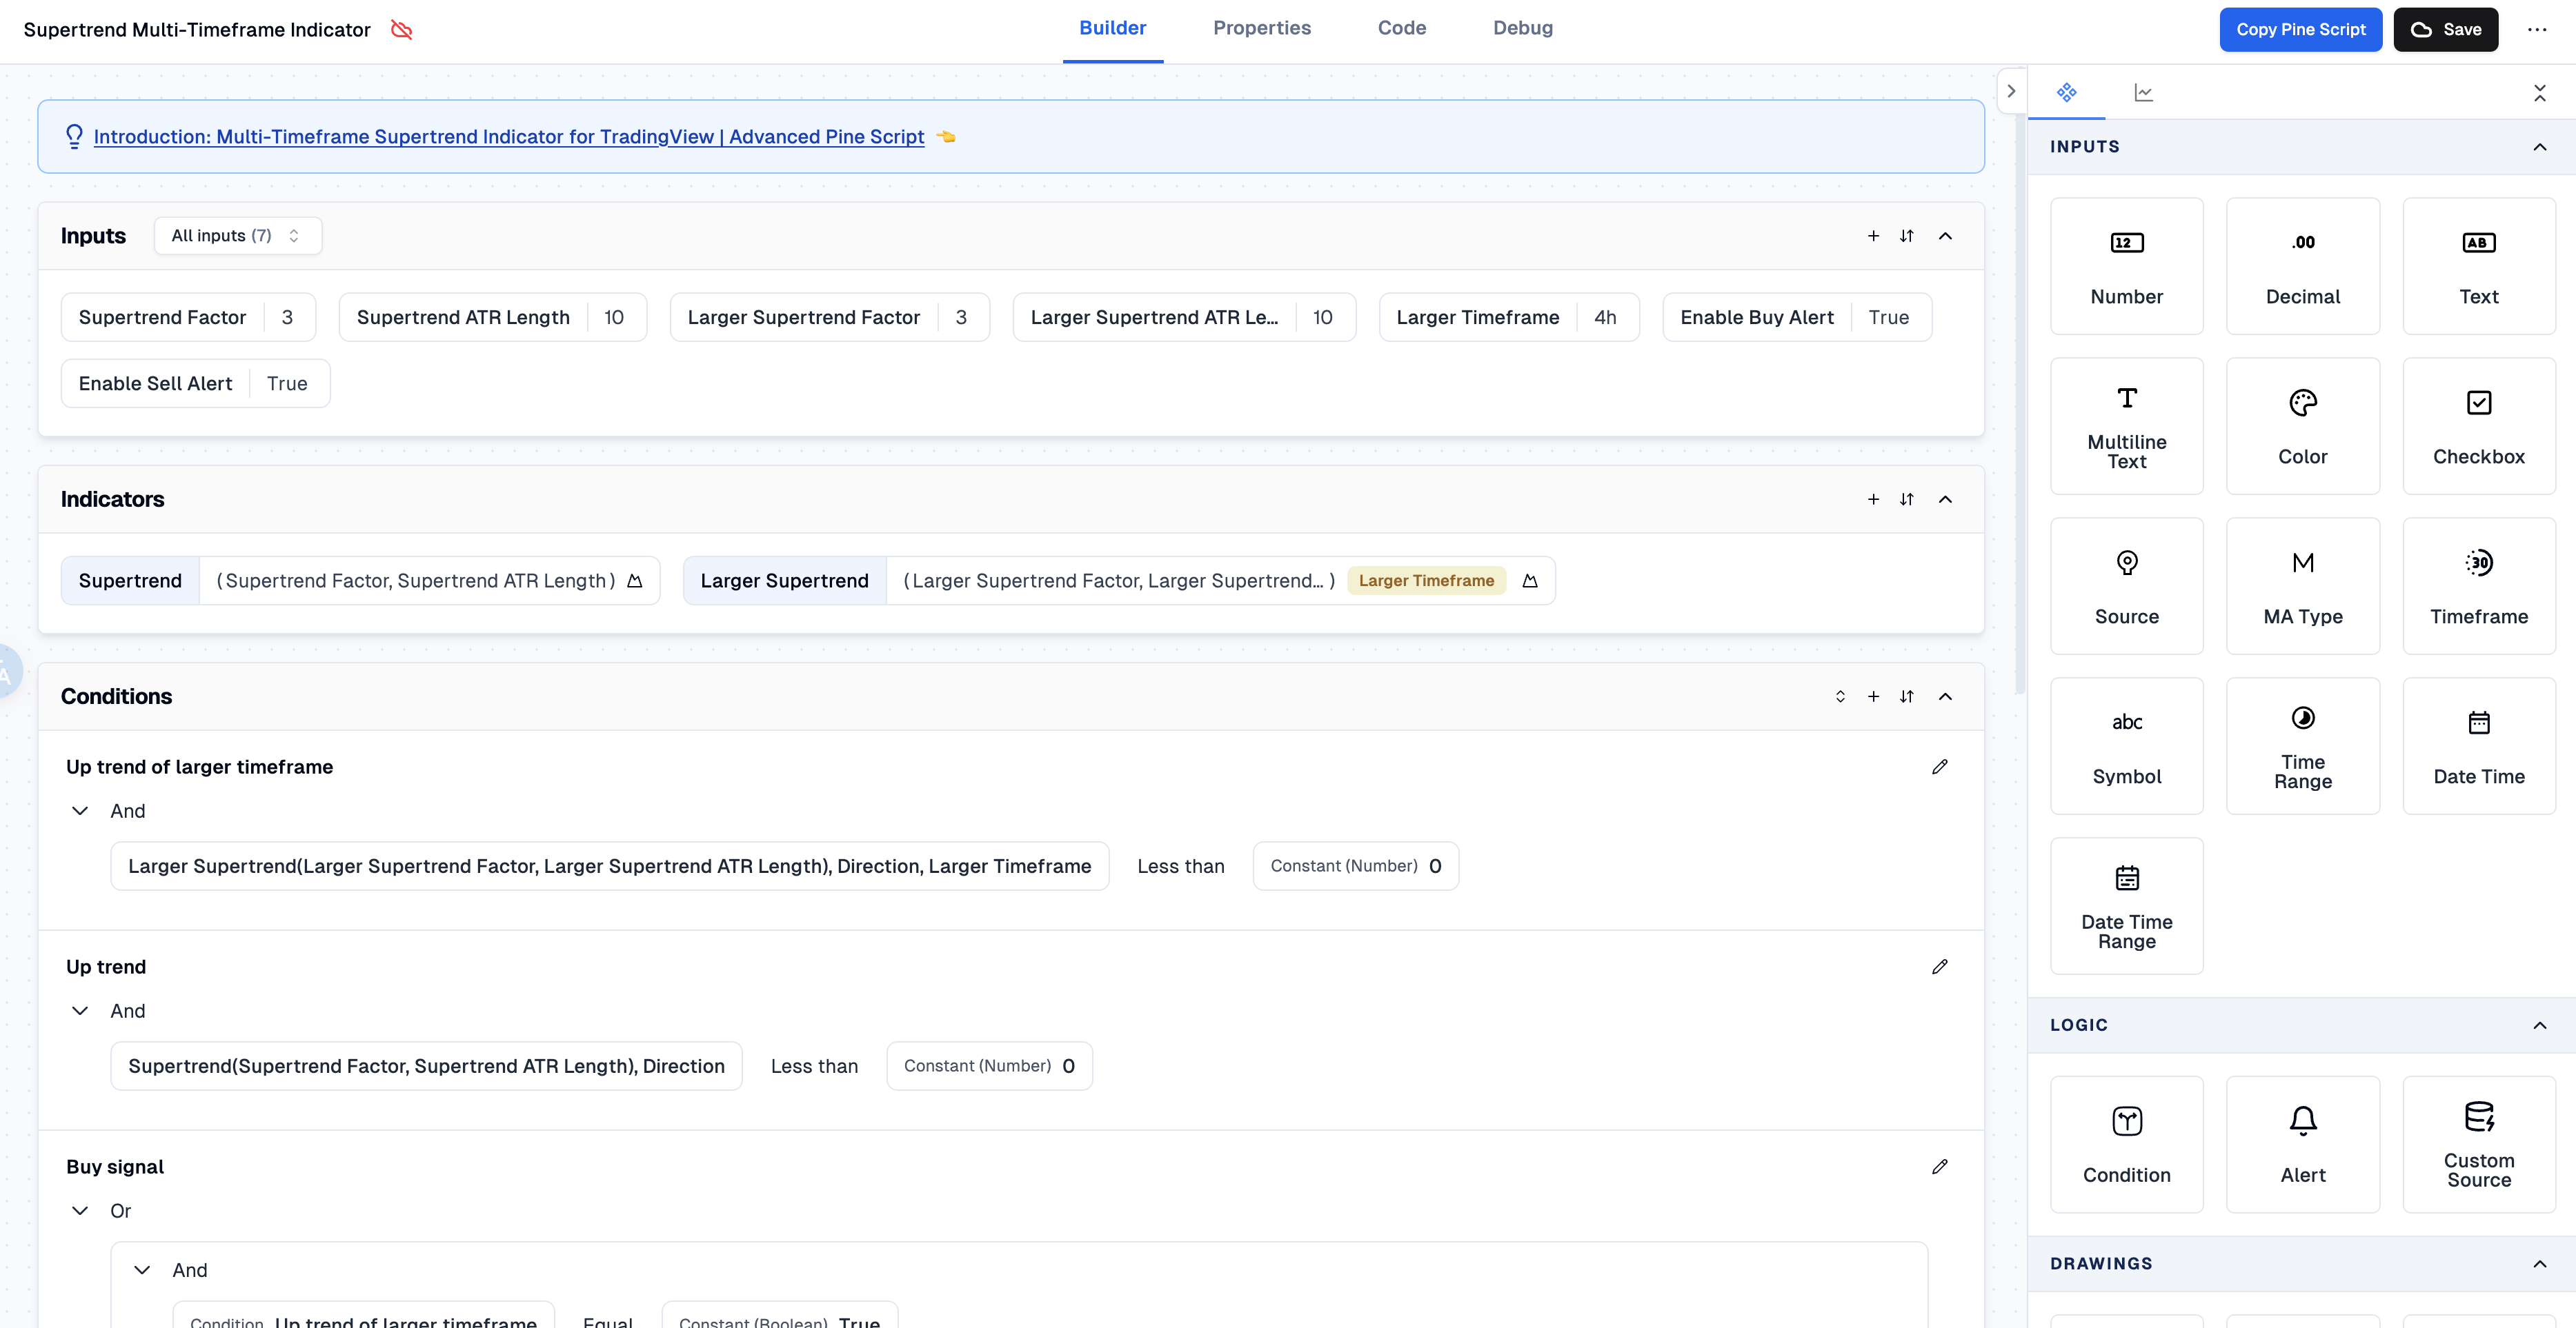The image size is (2576, 1328).
Task: Reorder indicators with the sort icon
Action: tap(1906, 499)
